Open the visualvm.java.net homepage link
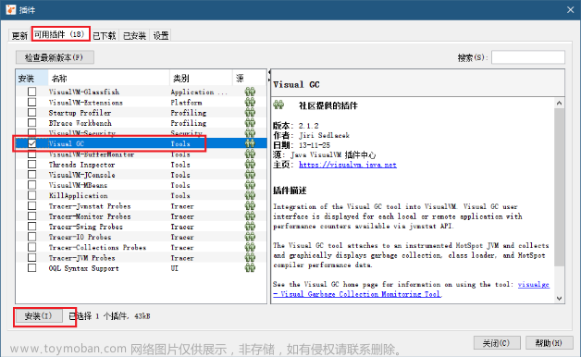Screen dimensions: 581x357 click(x=348, y=165)
